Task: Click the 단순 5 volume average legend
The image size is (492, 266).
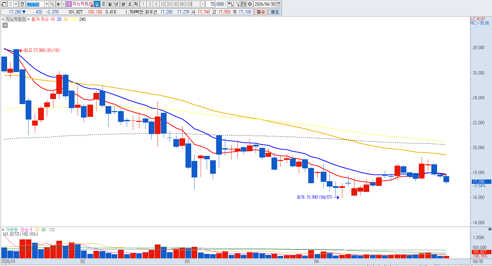Action: click(x=26, y=230)
